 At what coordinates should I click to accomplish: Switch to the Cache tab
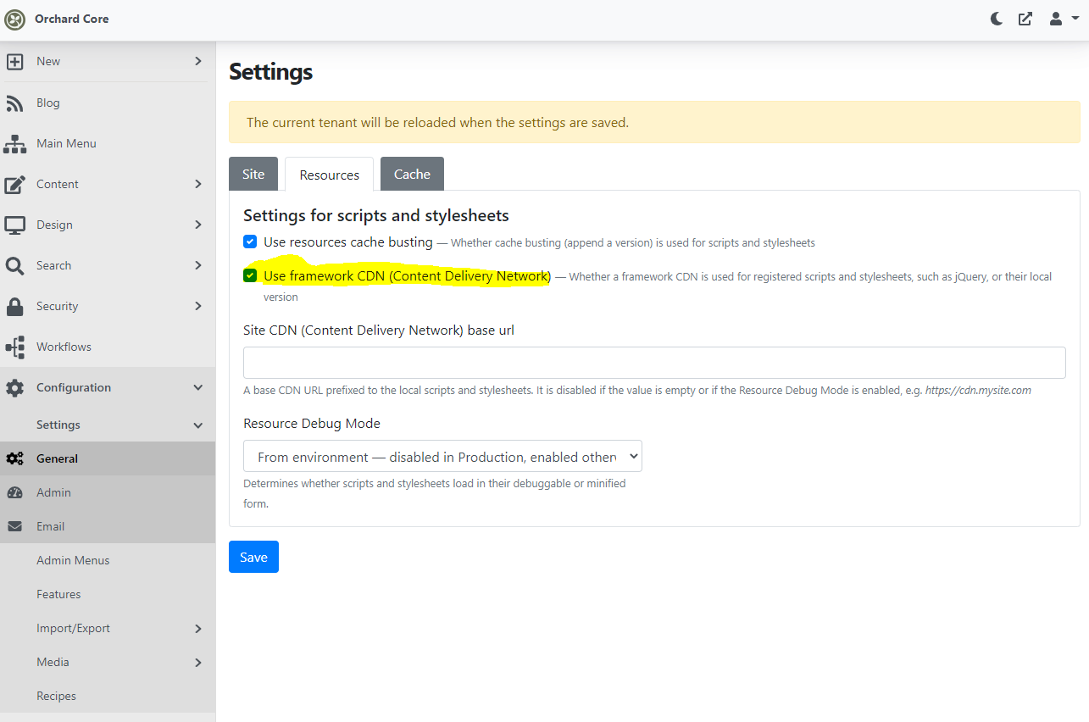[x=412, y=174]
